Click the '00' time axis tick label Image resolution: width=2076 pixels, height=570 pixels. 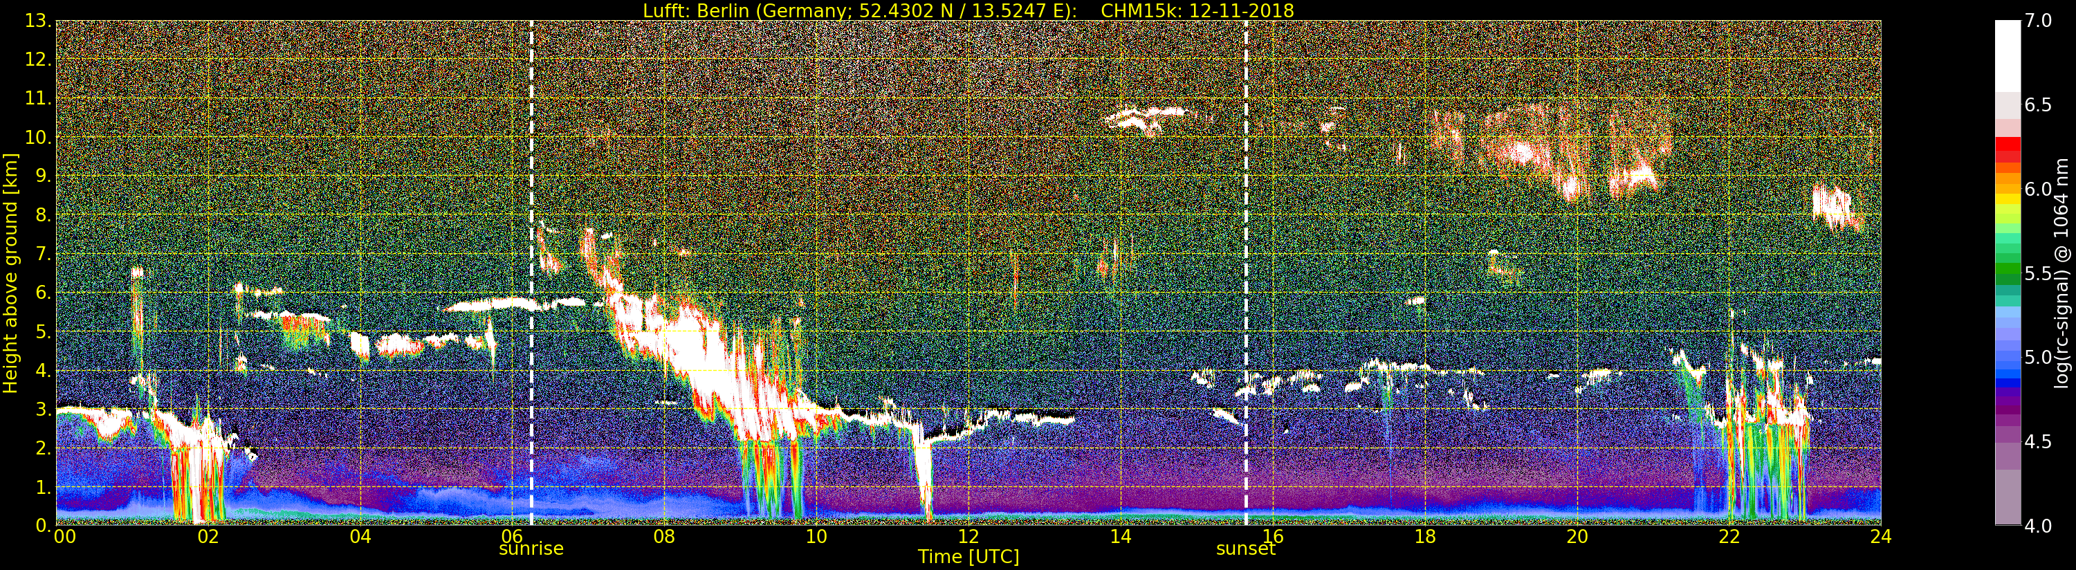point(64,536)
